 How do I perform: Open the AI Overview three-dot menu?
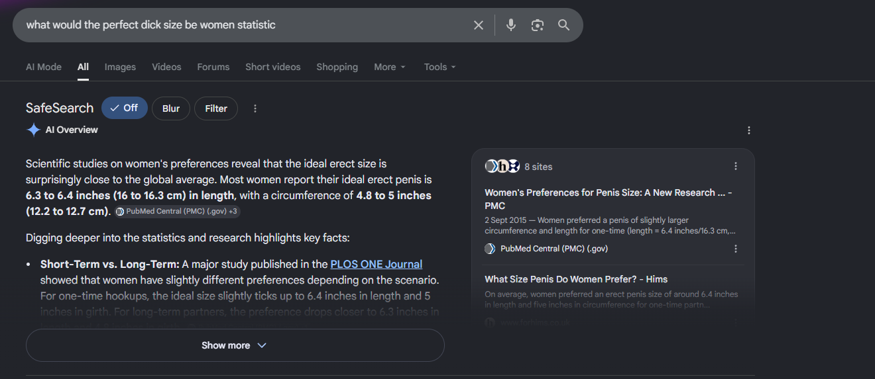(x=749, y=130)
